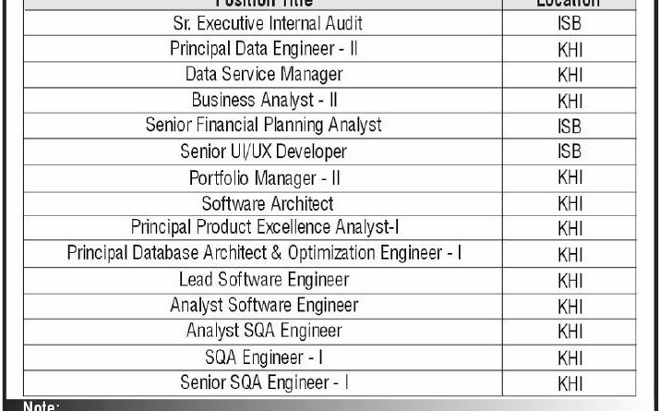Click KHI location for Software Architect row
This screenshot has width=659, height=411.
tap(570, 203)
